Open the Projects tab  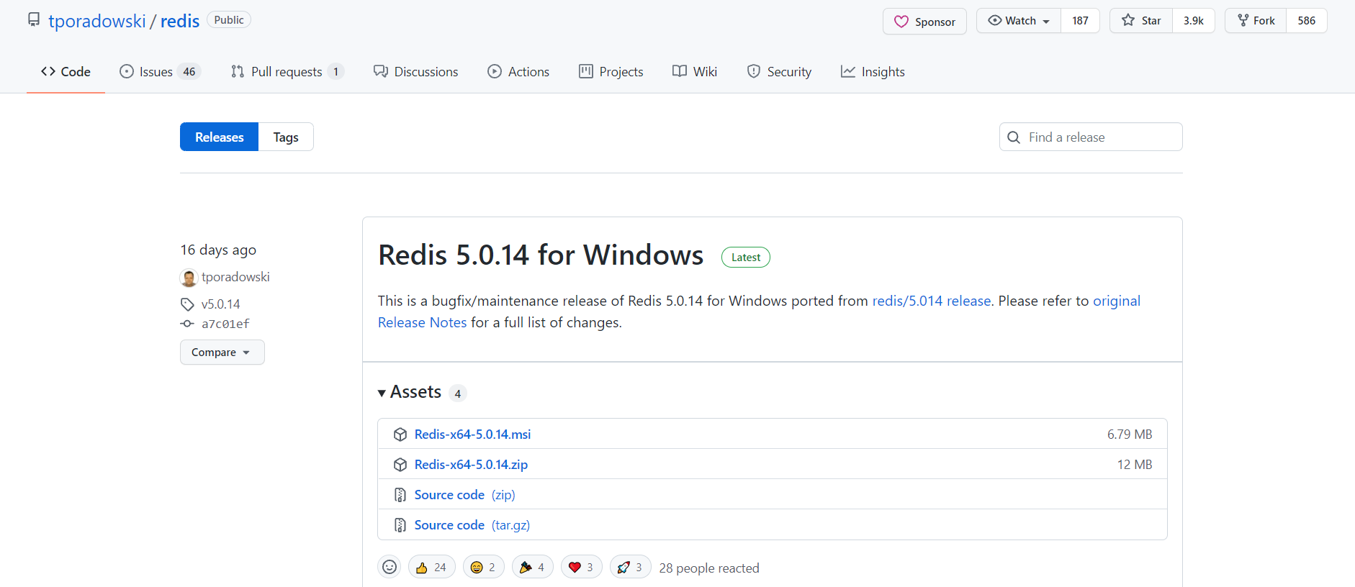tap(611, 72)
